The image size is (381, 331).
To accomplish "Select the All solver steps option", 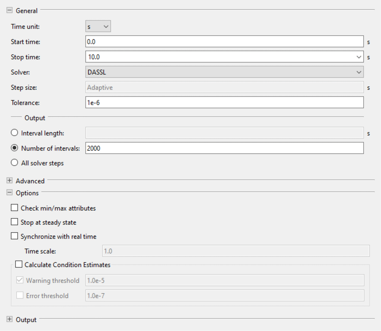I will (14, 163).
